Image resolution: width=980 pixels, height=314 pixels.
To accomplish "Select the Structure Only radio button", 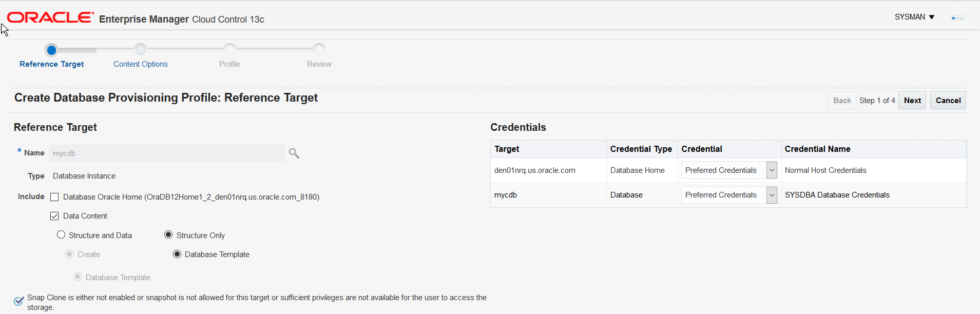I will (168, 235).
